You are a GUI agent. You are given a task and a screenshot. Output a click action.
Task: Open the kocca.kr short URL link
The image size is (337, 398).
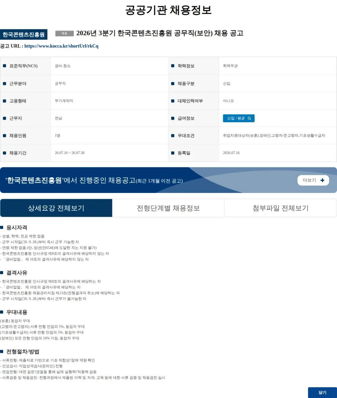pos(61,46)
